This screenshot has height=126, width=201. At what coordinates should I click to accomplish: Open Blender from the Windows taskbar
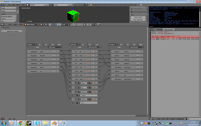pos(54,123)
